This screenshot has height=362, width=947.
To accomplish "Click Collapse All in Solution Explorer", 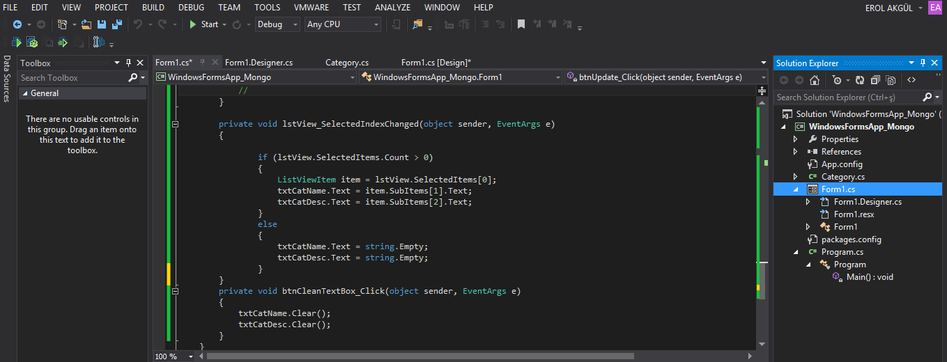I will click(875, 80).
